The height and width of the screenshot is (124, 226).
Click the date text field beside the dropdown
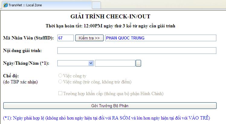coord(115,63)
